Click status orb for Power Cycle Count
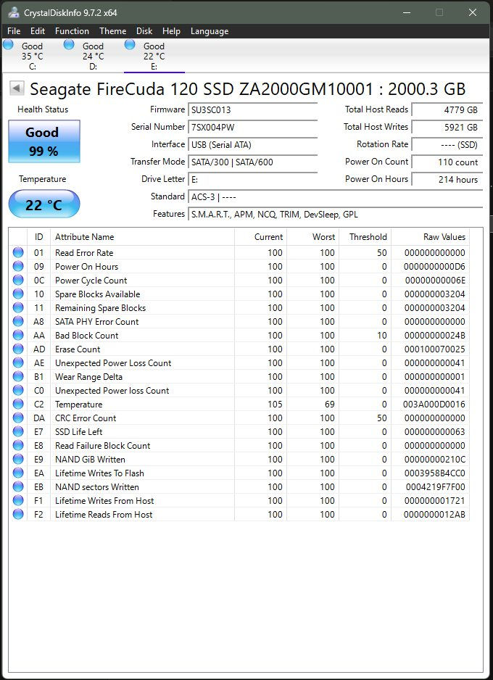This screenshot has height=680, width=493. 18,280
